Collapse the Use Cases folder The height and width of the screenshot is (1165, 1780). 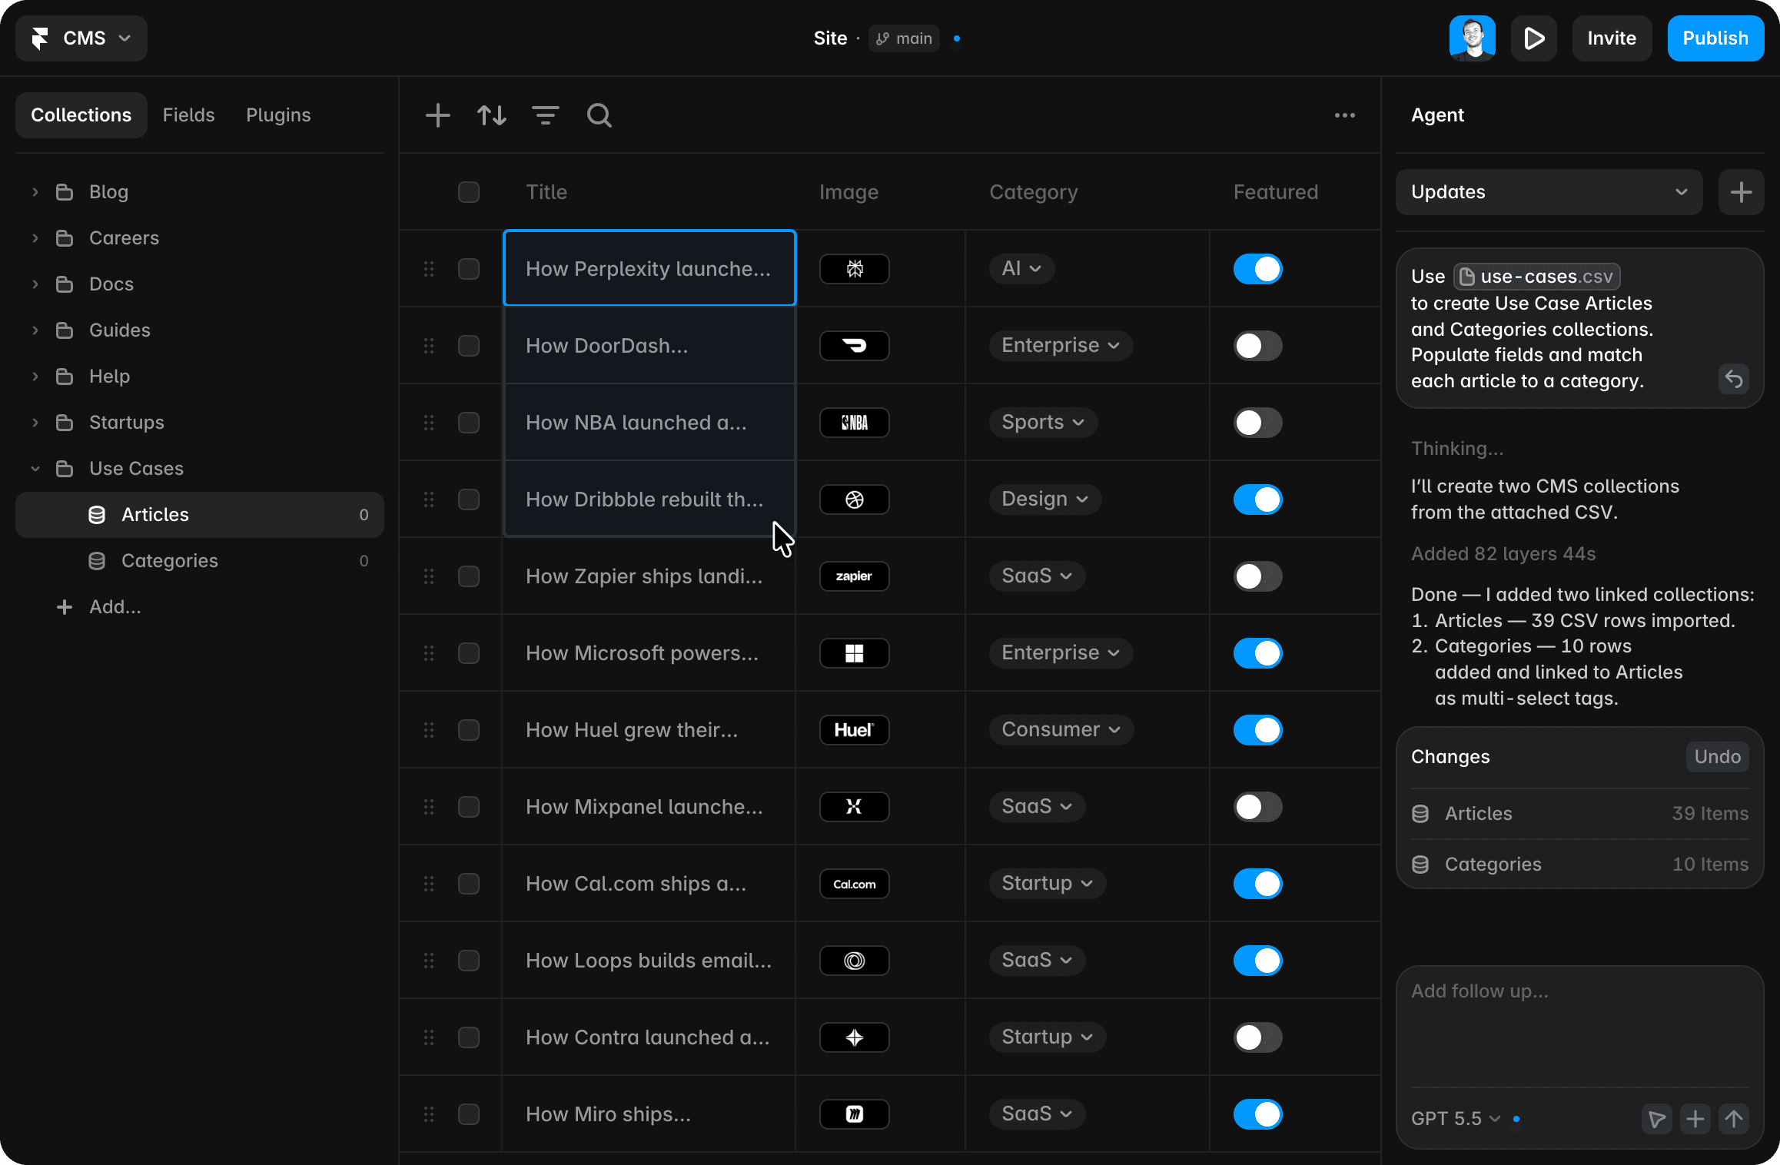pos(35,469)
